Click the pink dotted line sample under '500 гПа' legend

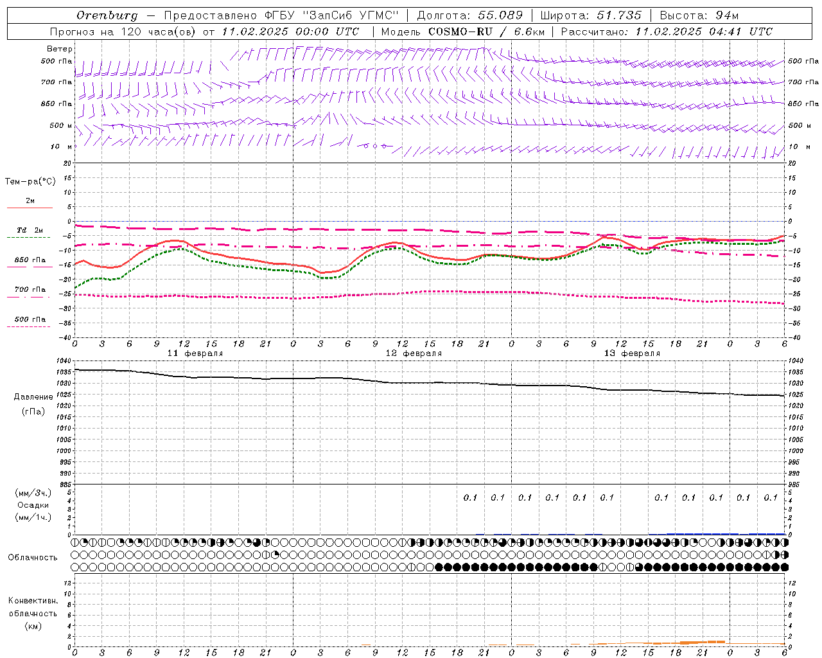[x=28, y=326]
